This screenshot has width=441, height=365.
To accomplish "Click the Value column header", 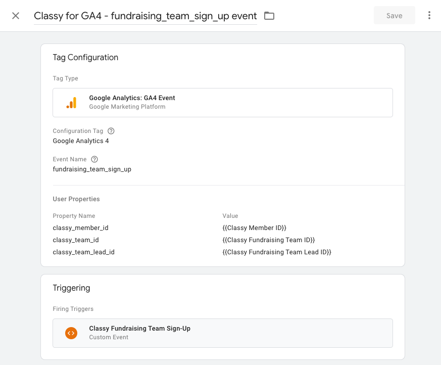I will [x=230, y=216].
